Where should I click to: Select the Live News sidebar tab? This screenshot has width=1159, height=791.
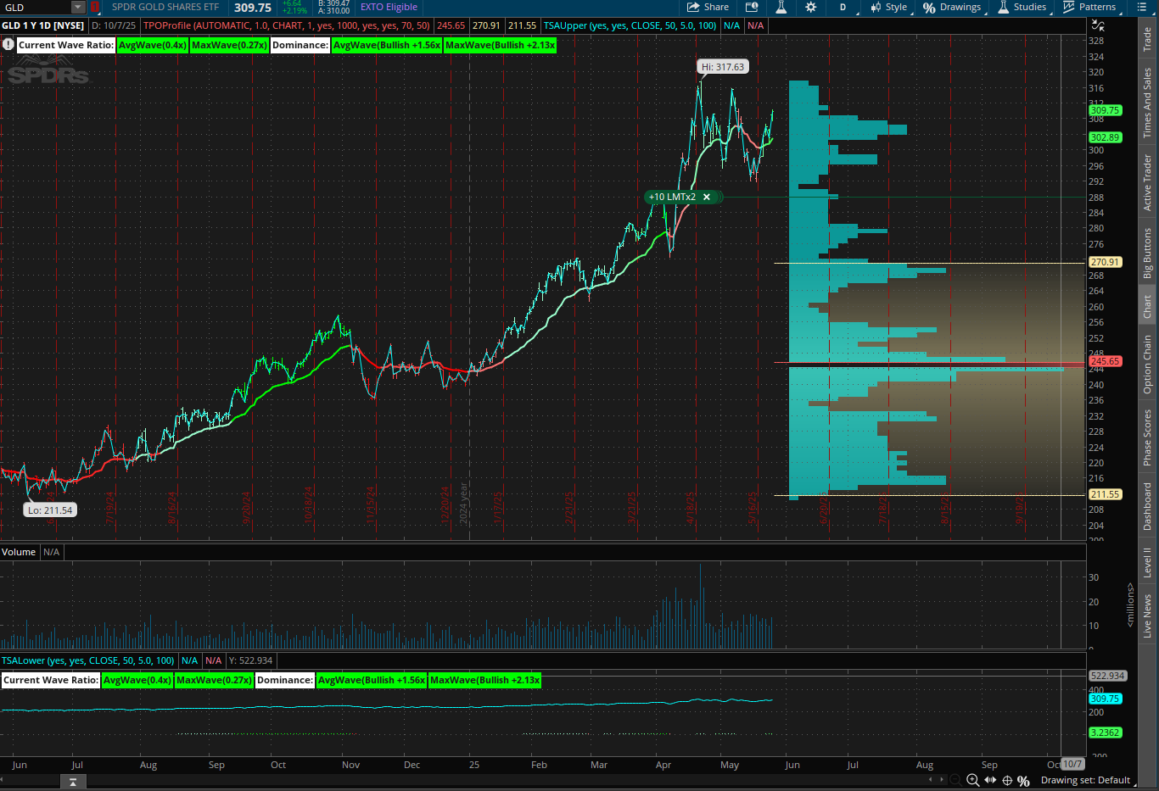[1147, 616]
